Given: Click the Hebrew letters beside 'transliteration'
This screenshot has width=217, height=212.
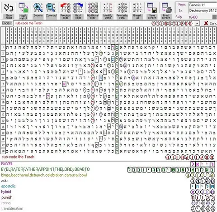Looking at the screenshot, I should click(203, 209).
